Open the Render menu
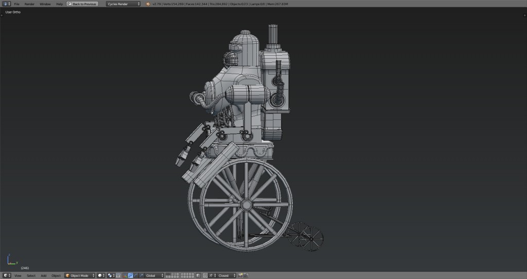This screenshot has height=279, width=527. [29, 4]
